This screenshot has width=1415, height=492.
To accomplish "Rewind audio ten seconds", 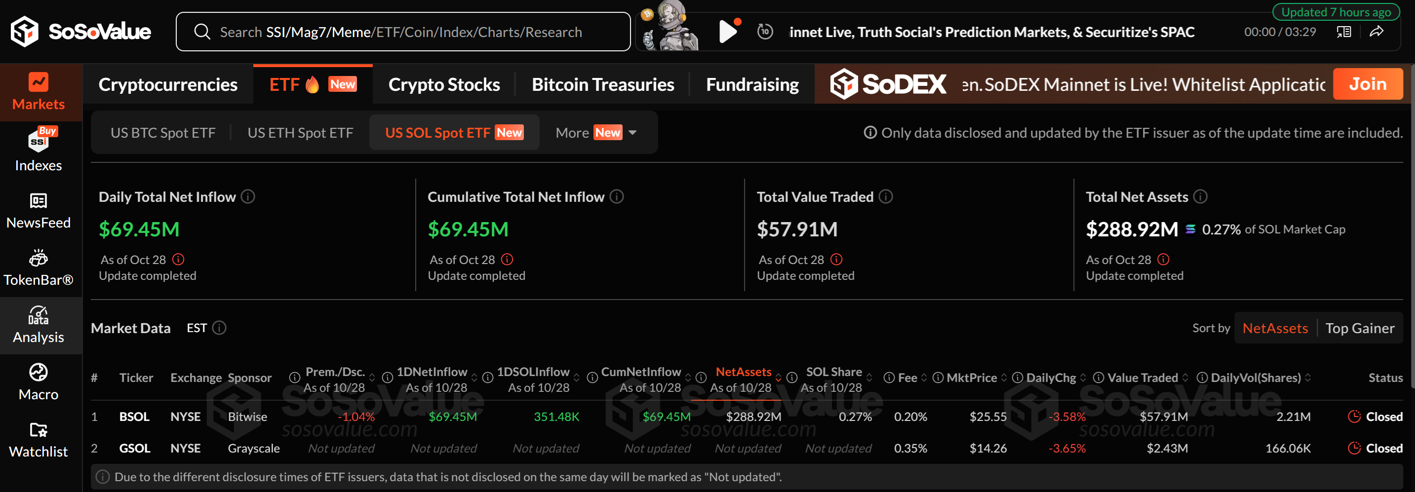I will 765,32.
